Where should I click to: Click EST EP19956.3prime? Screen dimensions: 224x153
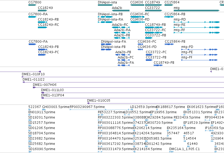pyautogui.click(x=151, y=115)
